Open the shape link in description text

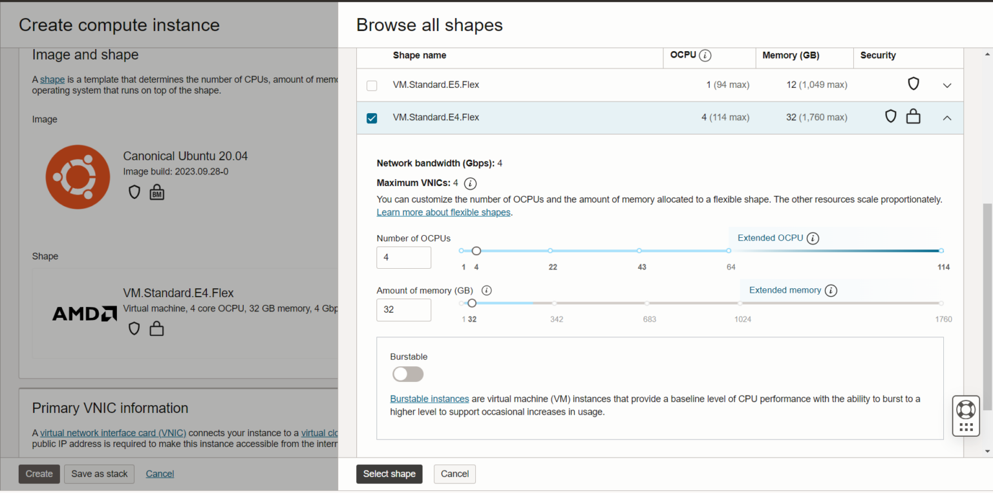52,80
